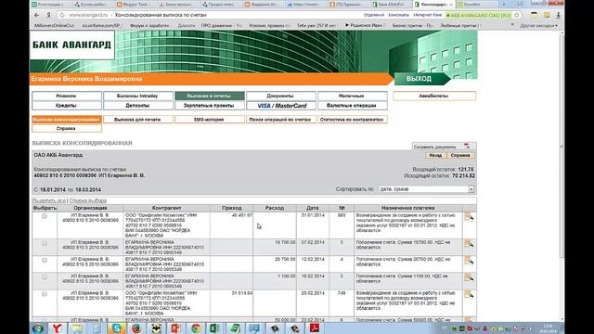Viewport: 594px width, 334px height.
Task: Click the Отмена выбора link
Action: (x=88, y=200)
